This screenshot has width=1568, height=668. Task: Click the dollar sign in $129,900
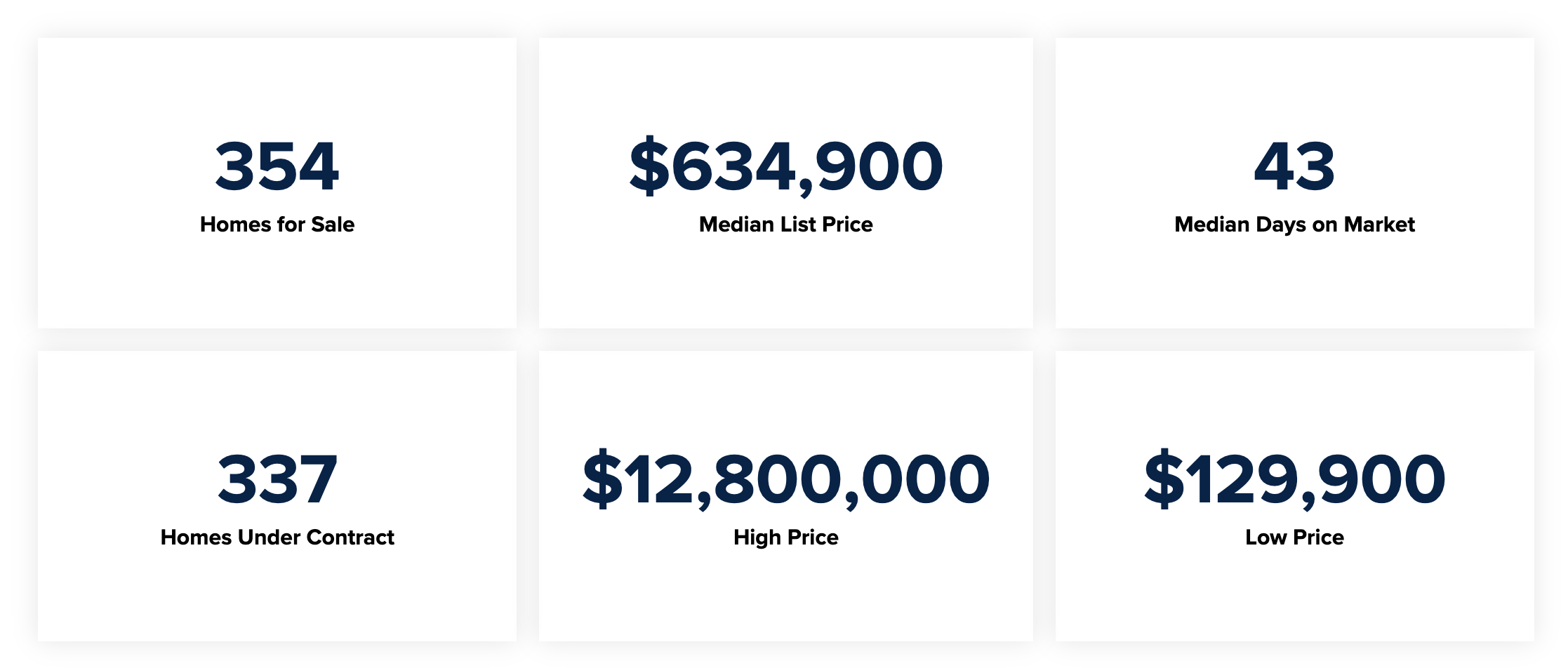[1164, 479]
